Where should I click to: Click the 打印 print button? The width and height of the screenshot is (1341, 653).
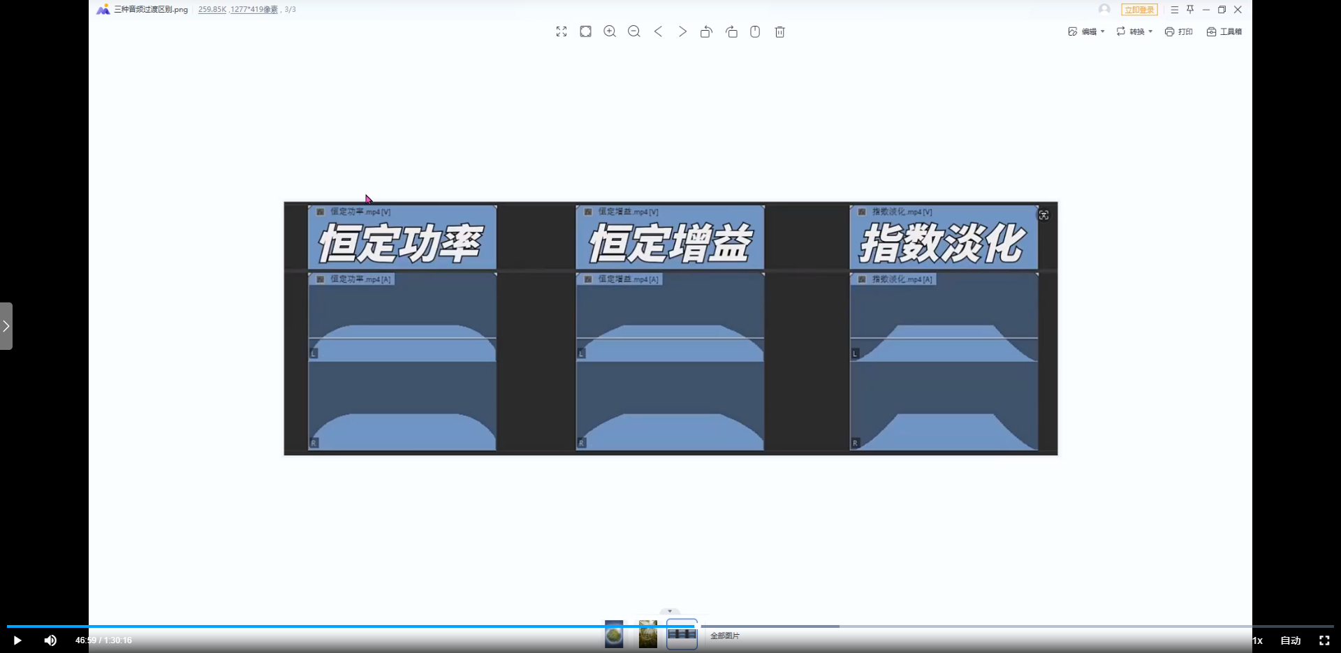[1179, 31]
